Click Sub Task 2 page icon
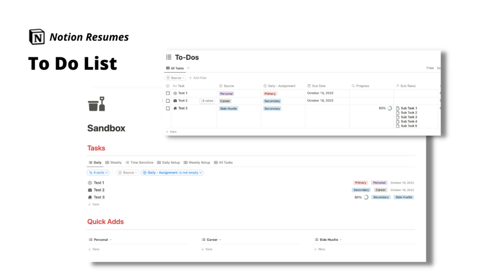 [x=398, y=113]
